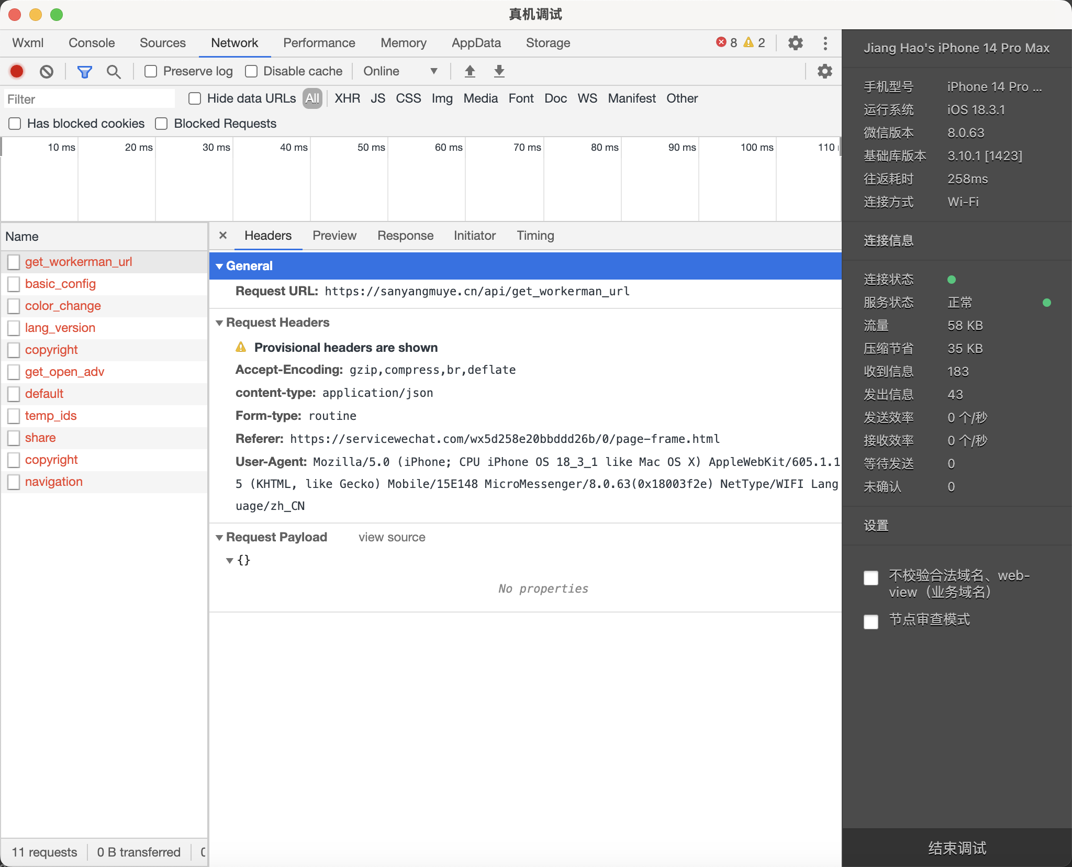Toggle the filter funnel icon

pos(84,71)
